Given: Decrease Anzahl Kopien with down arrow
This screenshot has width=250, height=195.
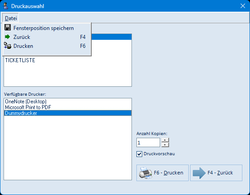Looking at the screenshot, I should pyautogui.click(x=165, y=145).
